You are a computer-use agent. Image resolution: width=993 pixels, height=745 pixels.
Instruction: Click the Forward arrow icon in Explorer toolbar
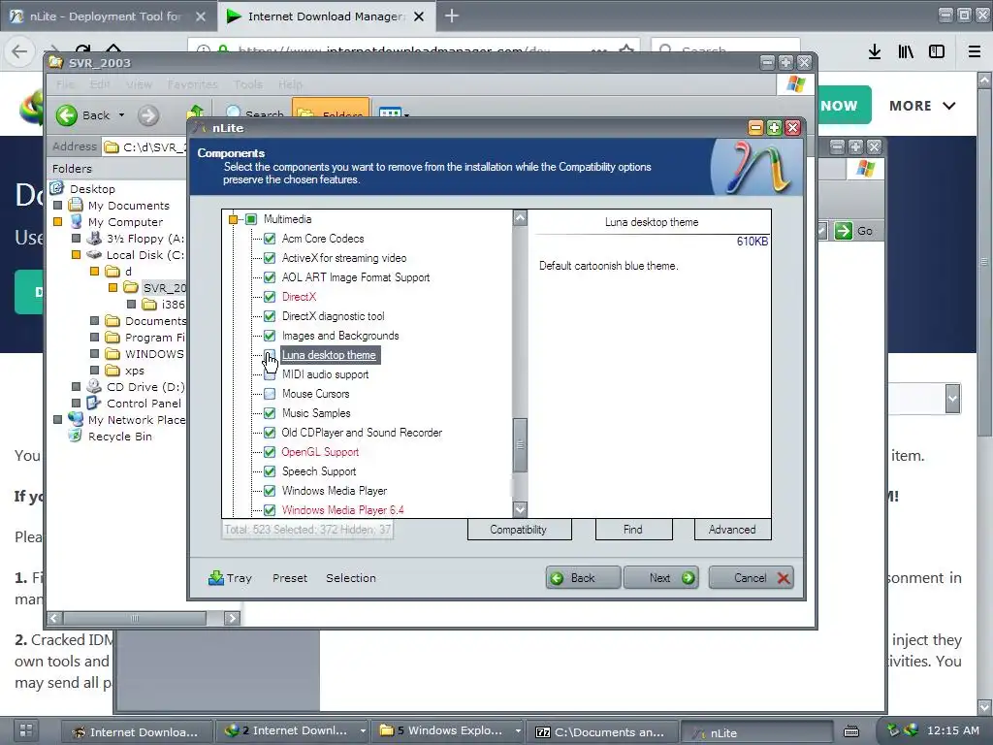148,115
